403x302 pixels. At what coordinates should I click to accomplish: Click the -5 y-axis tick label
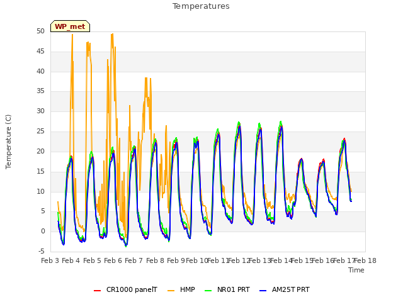click(x=42, y=251)
